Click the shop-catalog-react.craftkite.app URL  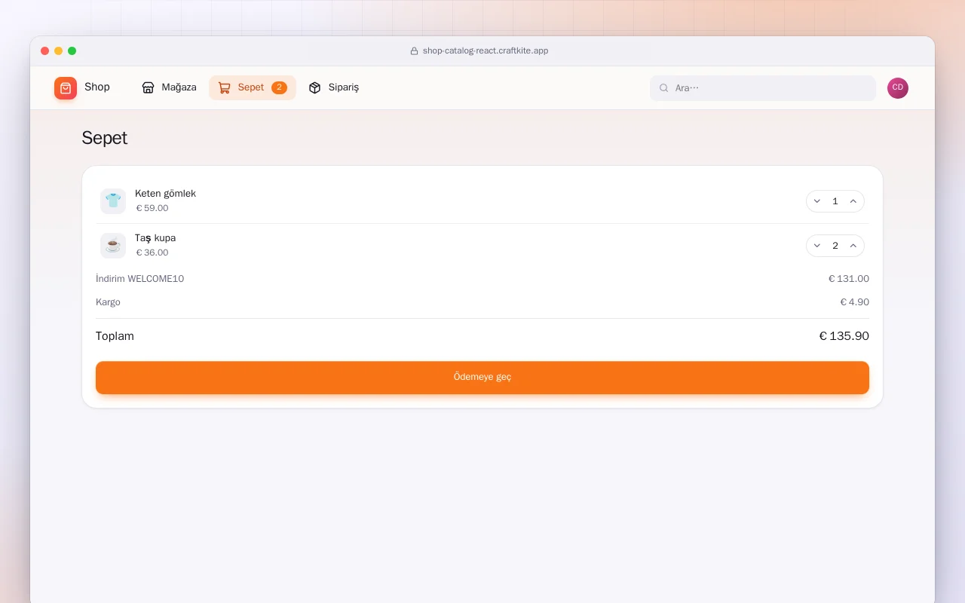pos(486,51)
